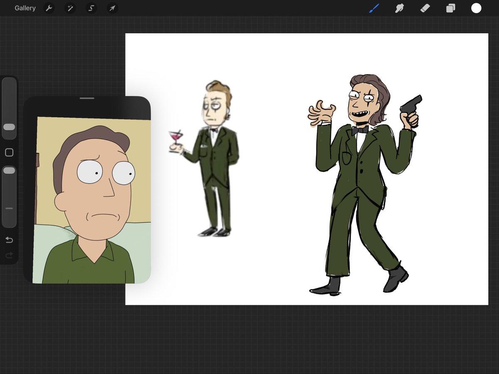The width and height of the screenshot is (499, 374).
Task: Open the Adjustments magic wand menu
Action: [70, 8]
